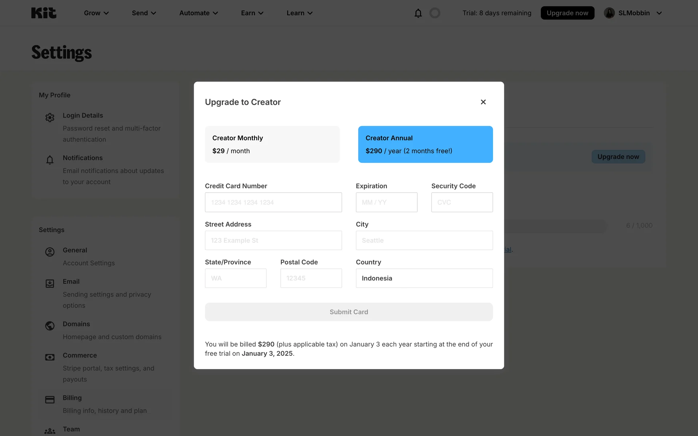Close the Upgrade to Creator dialog
Screen dimensions: 698x436
point(483,102)
